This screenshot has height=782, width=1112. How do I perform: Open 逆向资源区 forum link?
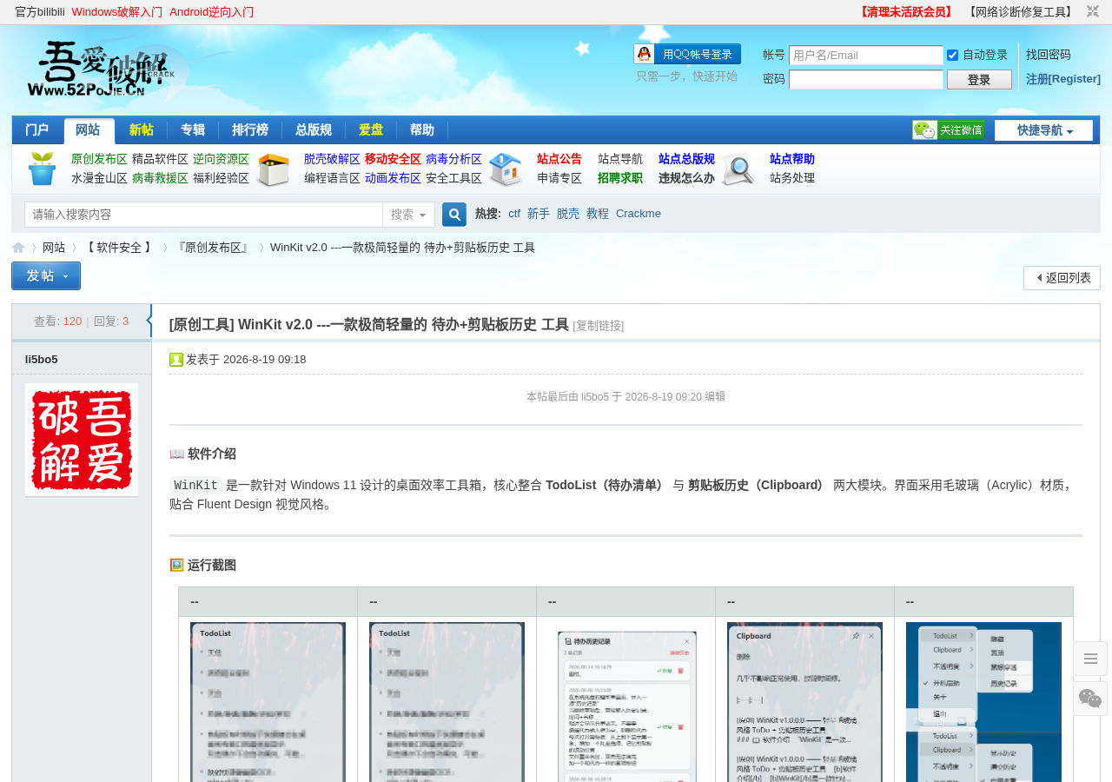coord(221,159)
